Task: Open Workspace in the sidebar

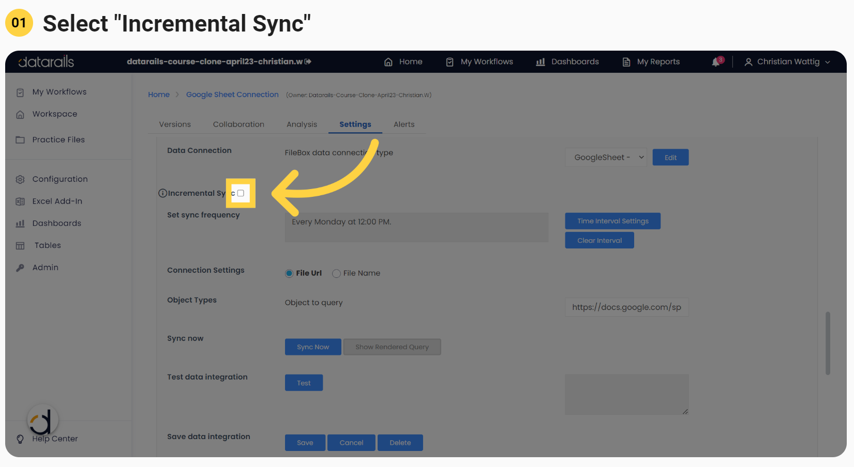Action: tap(55, 114)
